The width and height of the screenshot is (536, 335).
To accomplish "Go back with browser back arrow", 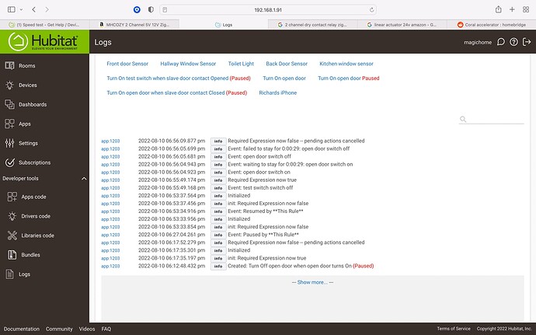I will point(34,9).
